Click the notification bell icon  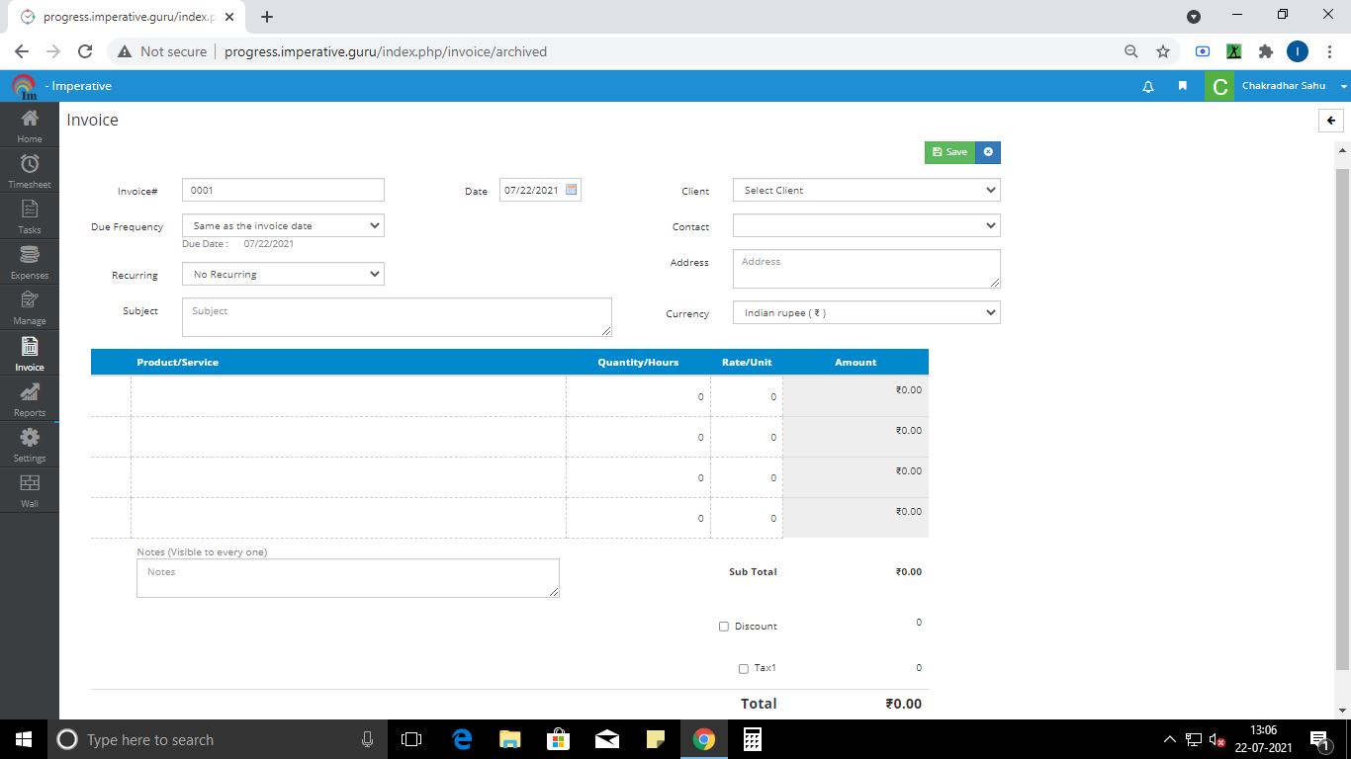[x=1148, y=87]
